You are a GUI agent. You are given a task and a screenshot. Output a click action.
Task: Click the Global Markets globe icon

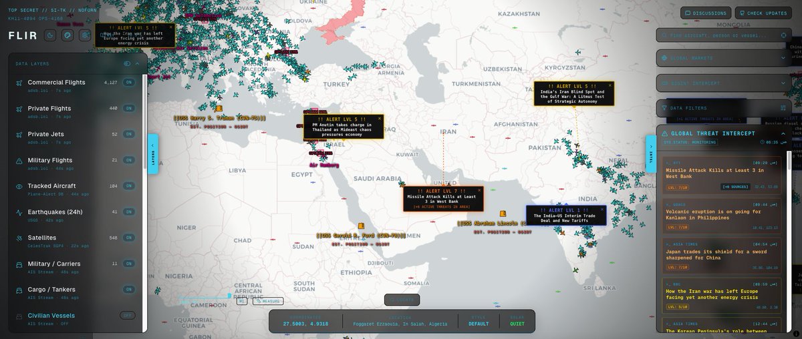[665, 59]
